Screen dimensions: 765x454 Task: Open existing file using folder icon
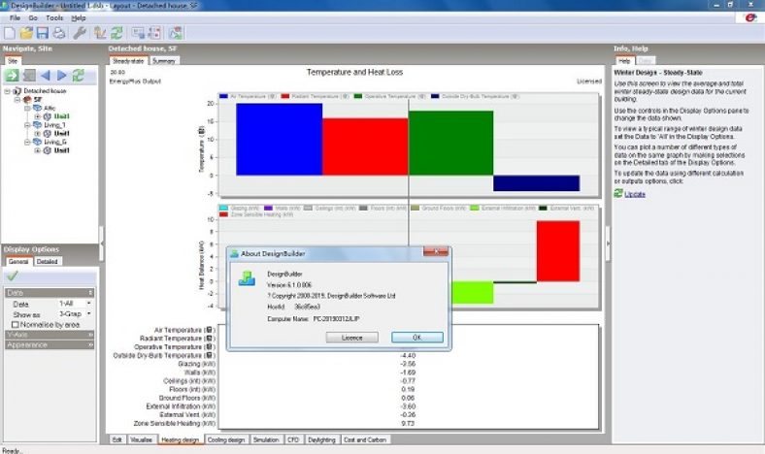(26, 33)
